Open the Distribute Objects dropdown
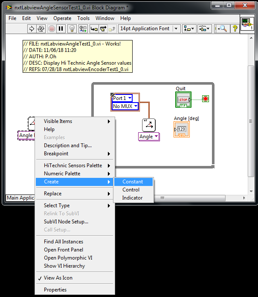258x297 pixels. (204, 29)
